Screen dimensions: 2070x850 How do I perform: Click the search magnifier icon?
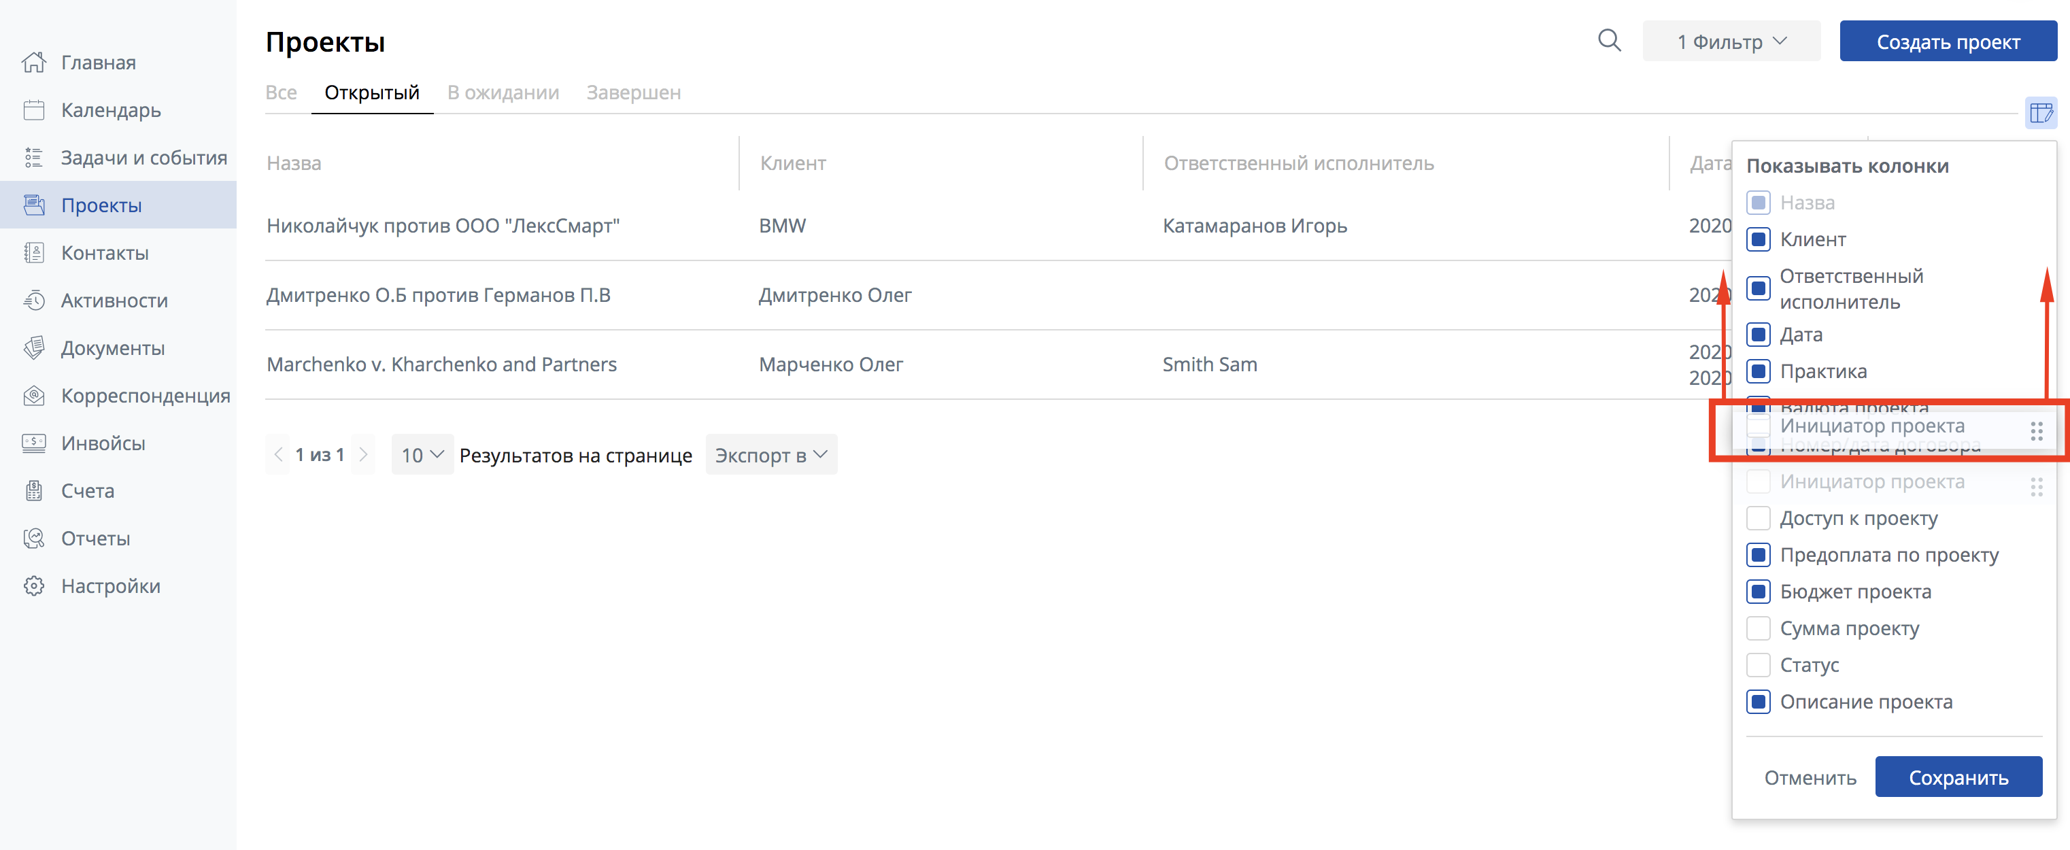point(1609,40)
